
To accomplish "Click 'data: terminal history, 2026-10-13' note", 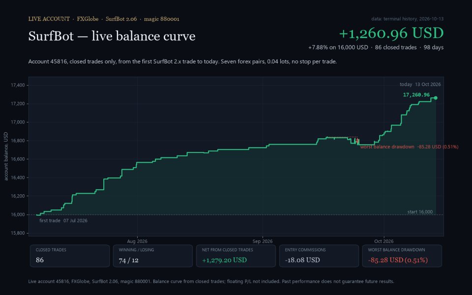I will tap(407, 19).
